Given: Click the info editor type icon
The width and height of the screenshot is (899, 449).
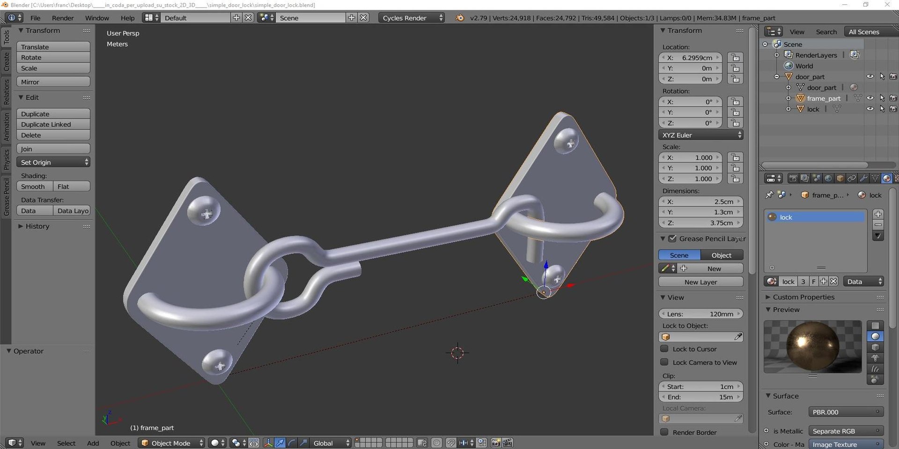Looking at the screenshot, I should coord(14,18).
